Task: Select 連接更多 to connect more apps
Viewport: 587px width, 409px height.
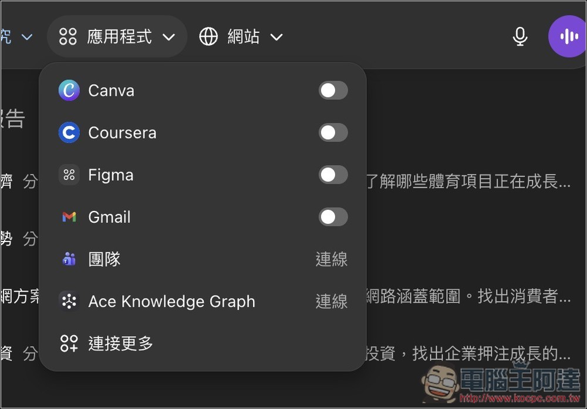Action: pos(120,344)
